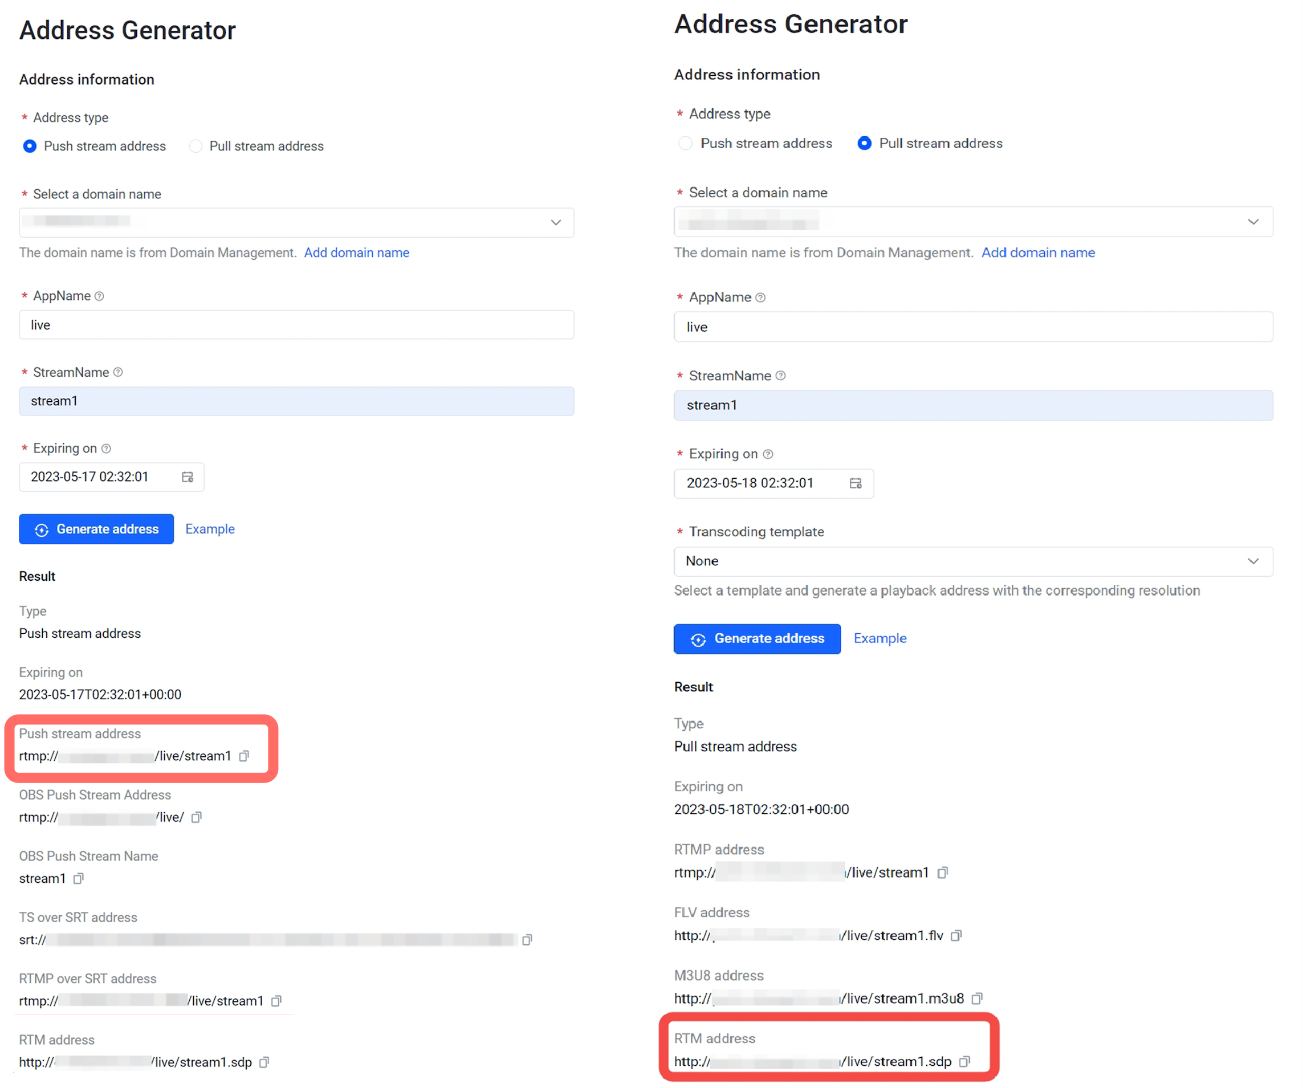Show AppName help tooltip icon in right panel
Image resolution: width=1303 pixels, height=1088 pixels.
(761, 298)
